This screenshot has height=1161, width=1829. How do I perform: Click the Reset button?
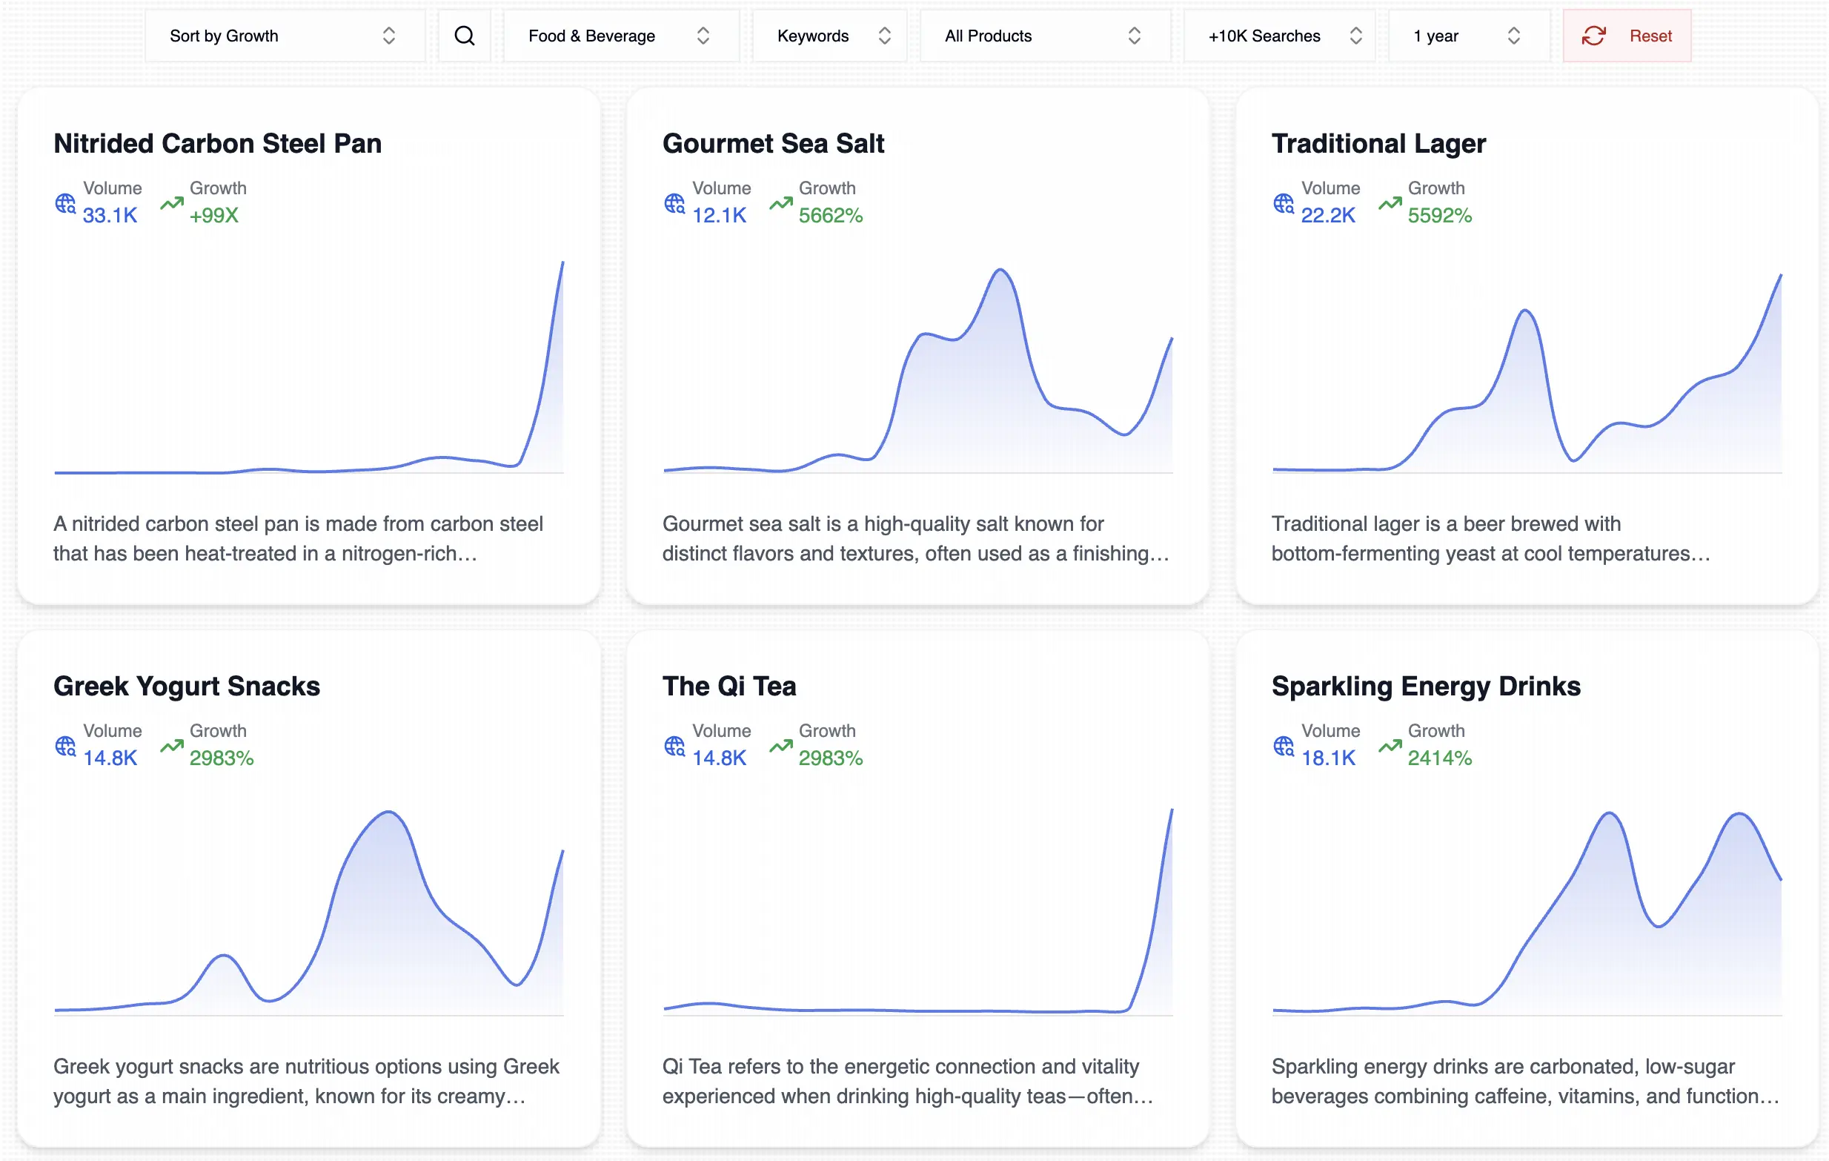click(x=1625, y=36)
